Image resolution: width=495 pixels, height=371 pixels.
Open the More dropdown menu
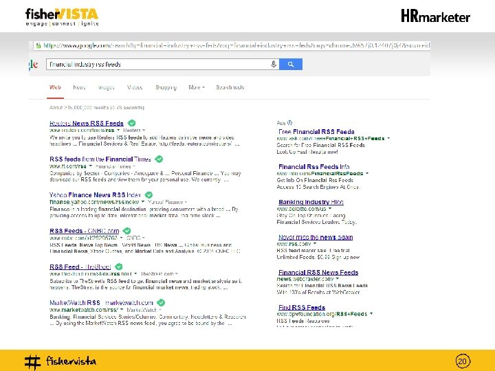(x=197, y=87)
